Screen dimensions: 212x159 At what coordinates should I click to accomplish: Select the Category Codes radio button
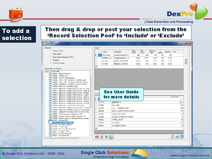[x=51, y=51]
